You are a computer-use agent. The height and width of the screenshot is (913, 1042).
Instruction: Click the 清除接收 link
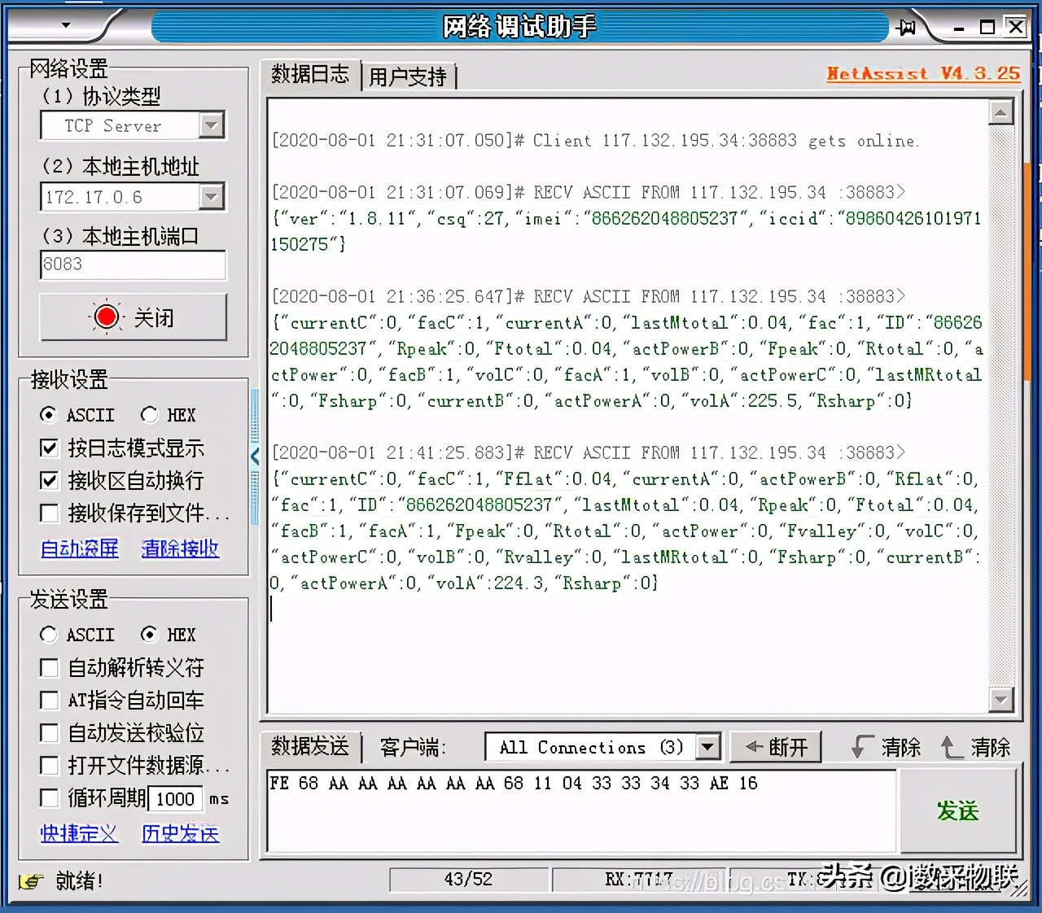180,548
